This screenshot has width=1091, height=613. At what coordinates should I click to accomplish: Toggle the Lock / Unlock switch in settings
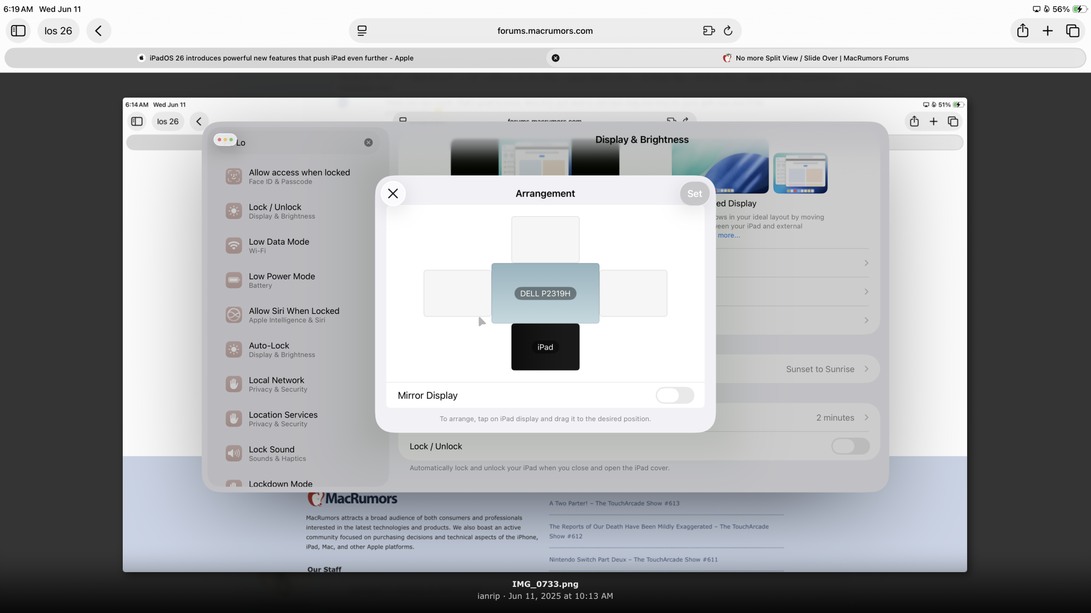(x=850, y=446)
